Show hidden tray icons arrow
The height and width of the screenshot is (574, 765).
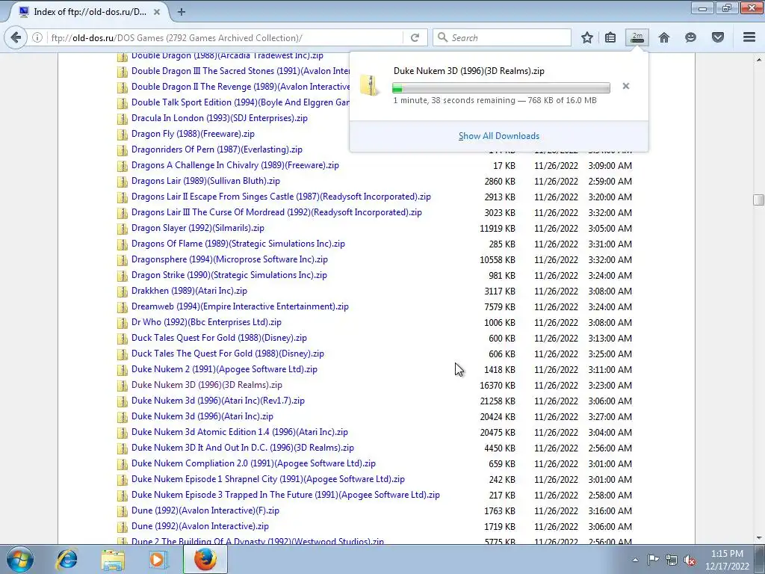[x=635, y=560]
